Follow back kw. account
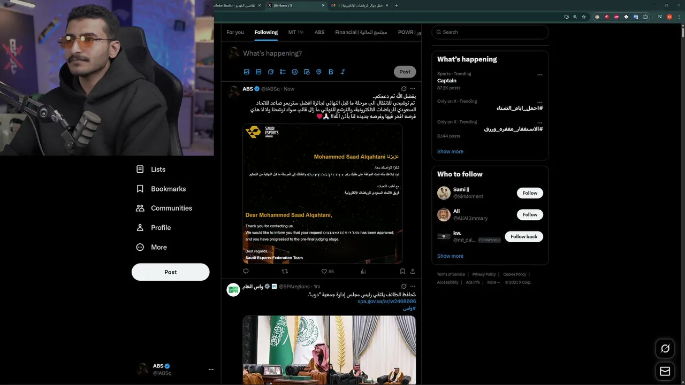This screenshot has width=685, height=385. coord(524,236)
